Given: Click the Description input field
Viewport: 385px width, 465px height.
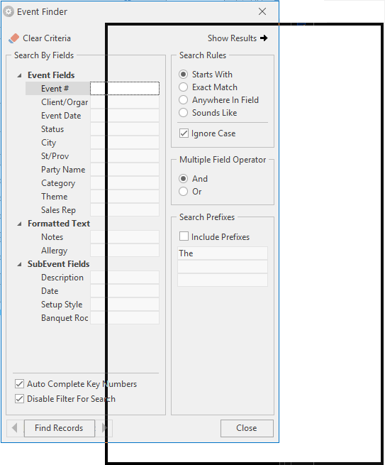Looking at the screenshot, I should coord(125,278).
